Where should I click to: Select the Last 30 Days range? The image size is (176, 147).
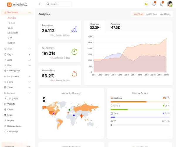click(x=165, y=14)
